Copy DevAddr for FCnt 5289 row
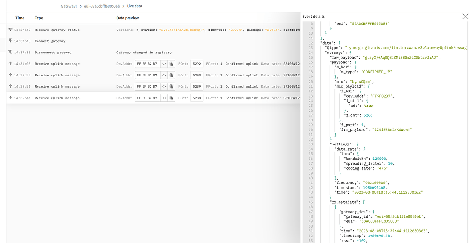Image resolution: width=469 pixels, height=243 pixels. 172,86
